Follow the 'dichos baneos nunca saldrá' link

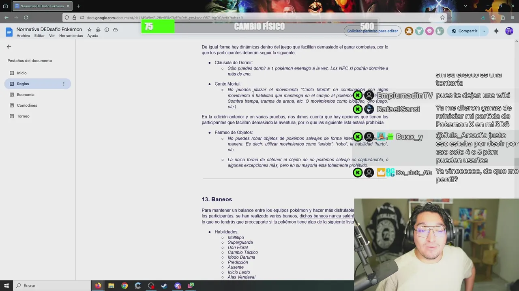(327, 216)
